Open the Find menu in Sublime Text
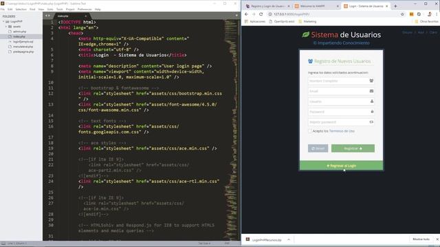440x247 pixels. [32, 9]
